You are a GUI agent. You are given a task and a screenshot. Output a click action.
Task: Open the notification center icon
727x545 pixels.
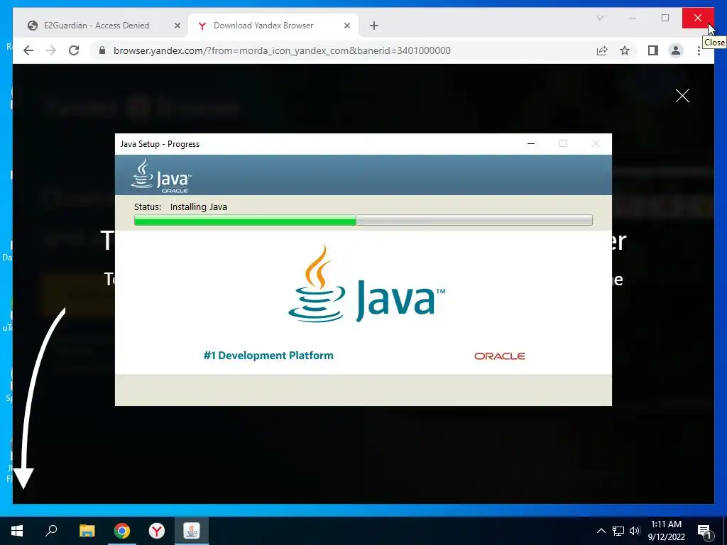click(x=704, y=531)
